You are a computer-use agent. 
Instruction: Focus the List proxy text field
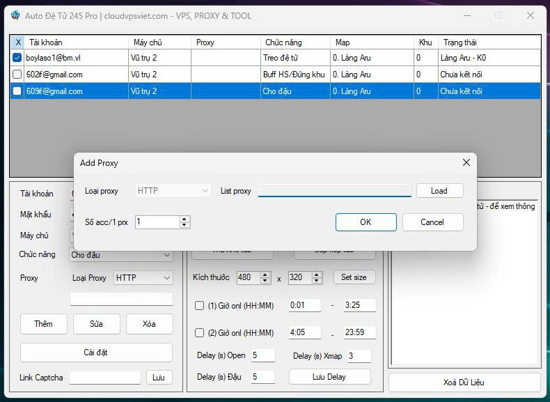(334, 191)
